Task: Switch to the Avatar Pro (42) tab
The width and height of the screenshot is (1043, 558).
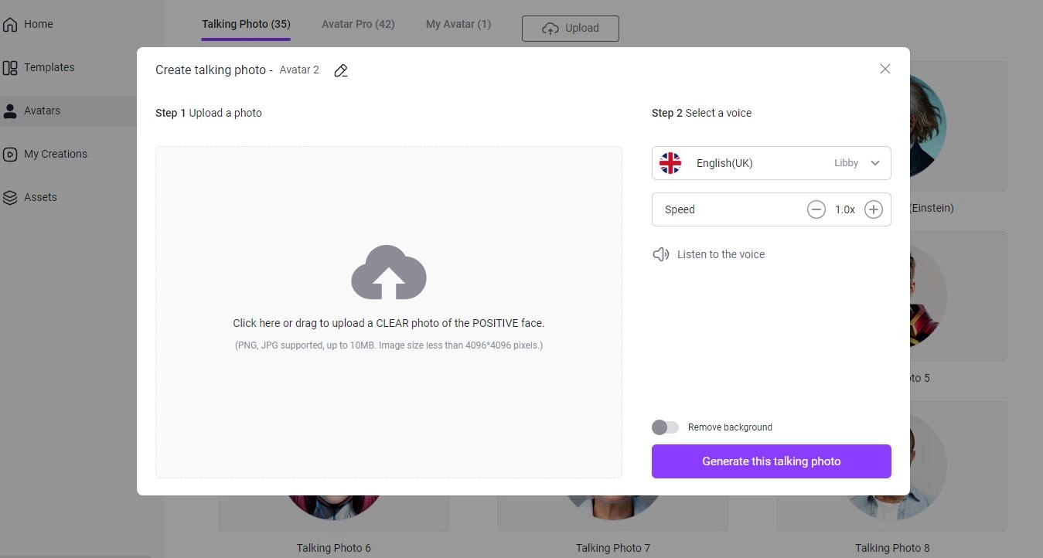Action: pos(358,24)
